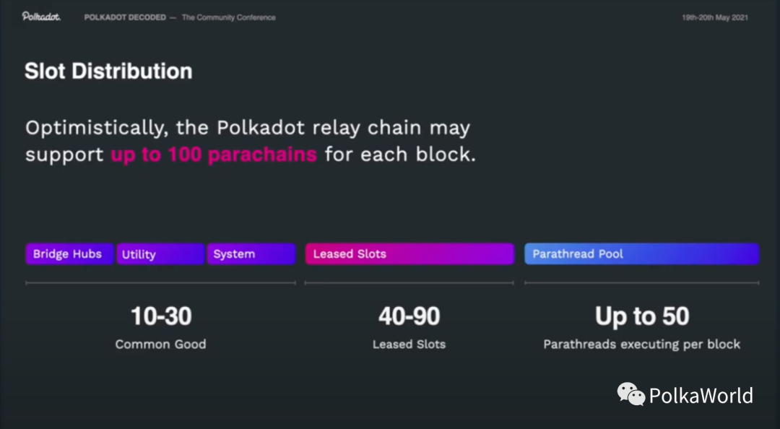Click the Slot Distribution heading

click(108, 71)
